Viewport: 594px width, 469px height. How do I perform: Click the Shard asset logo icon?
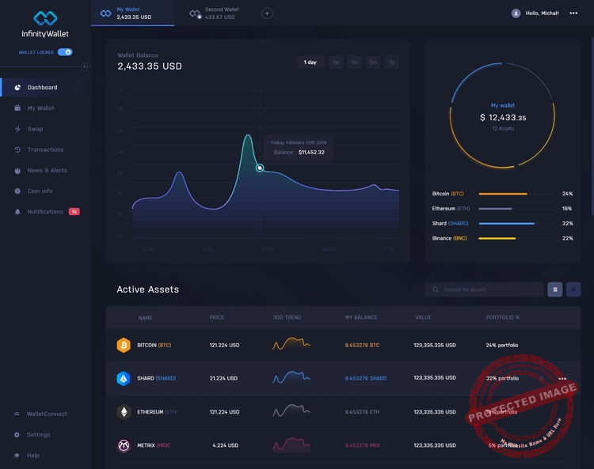(x=124, y=378)
